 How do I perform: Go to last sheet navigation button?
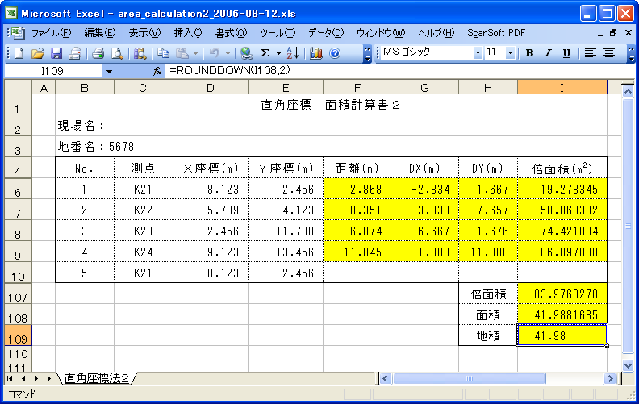49,378
